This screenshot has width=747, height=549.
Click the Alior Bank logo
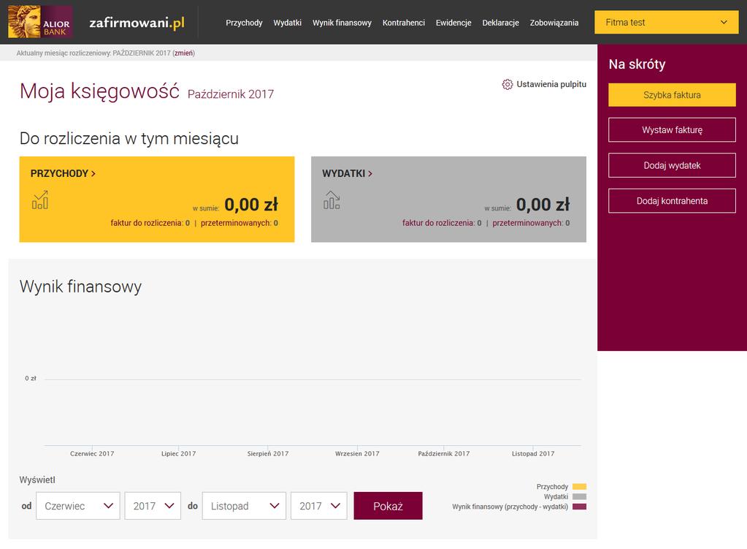40,22
